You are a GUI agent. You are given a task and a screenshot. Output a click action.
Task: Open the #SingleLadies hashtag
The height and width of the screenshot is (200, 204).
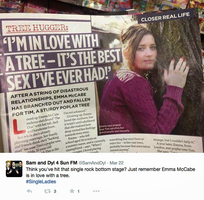pos(41,182)
